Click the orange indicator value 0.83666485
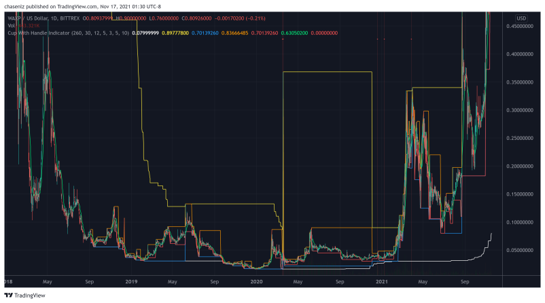Screen dimensions: 545x303 pos(235,33)
